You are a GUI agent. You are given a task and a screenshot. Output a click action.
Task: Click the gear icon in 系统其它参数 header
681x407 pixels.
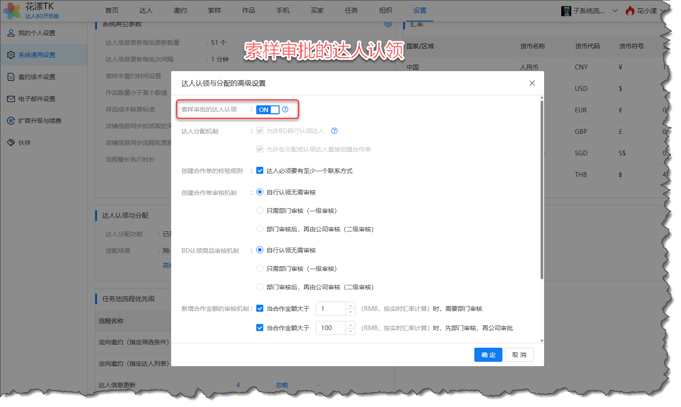point(388,24)
